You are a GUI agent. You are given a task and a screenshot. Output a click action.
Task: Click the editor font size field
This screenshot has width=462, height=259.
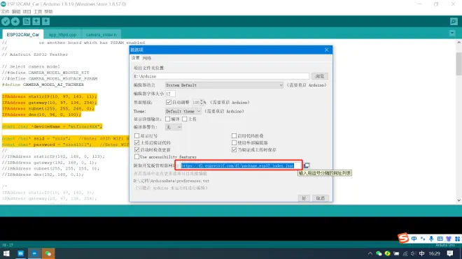point(170,94)
